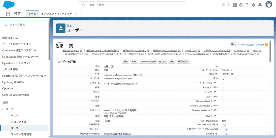The height and width of the screenshot is (138, 276).
Task: Open the user avatar profile menu
Action: (269, 5)
